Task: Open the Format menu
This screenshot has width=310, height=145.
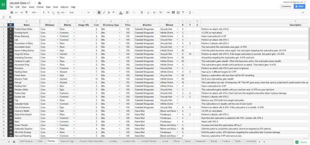Action: [40, 7]
